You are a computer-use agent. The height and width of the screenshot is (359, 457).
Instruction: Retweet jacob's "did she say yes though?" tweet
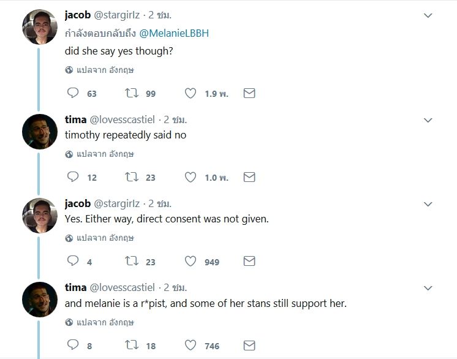[x=131, y=93]
